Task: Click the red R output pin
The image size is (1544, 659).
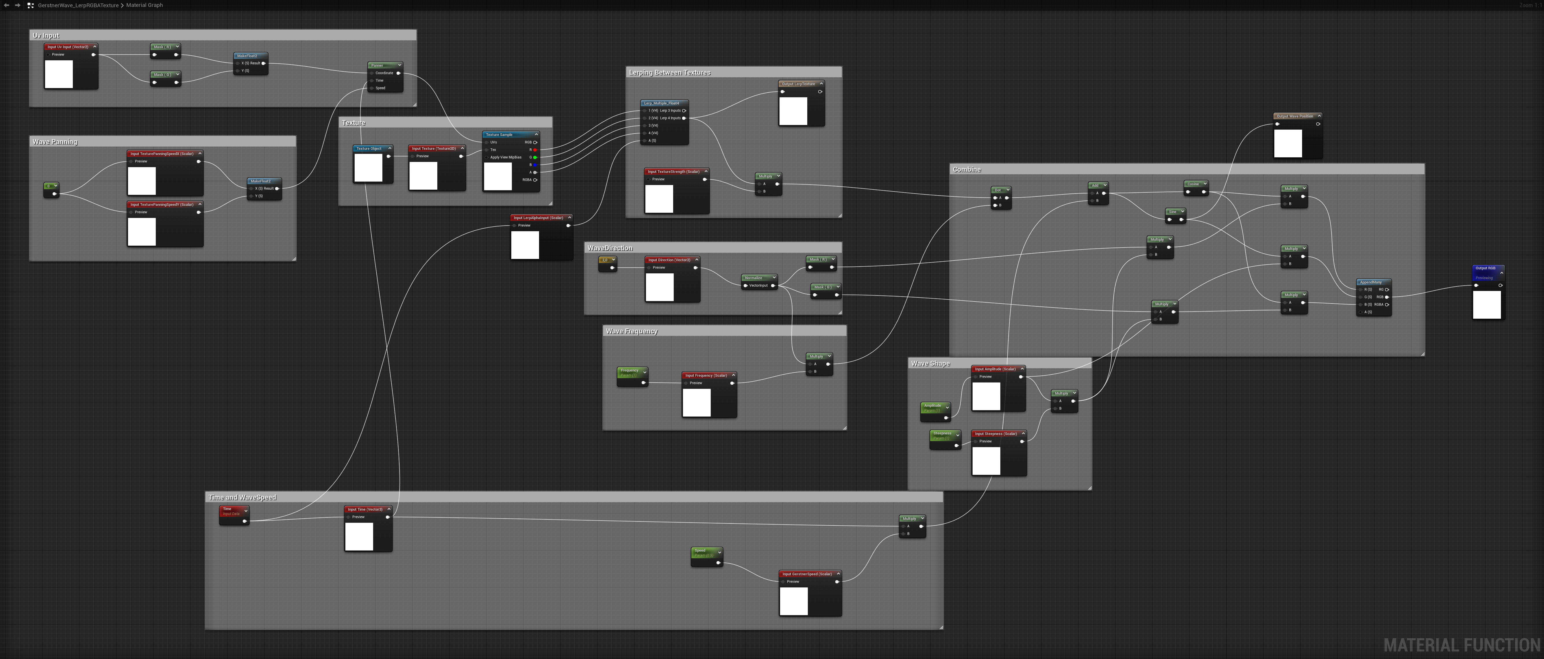Action: pyautogui.click(x=535, y=150)
